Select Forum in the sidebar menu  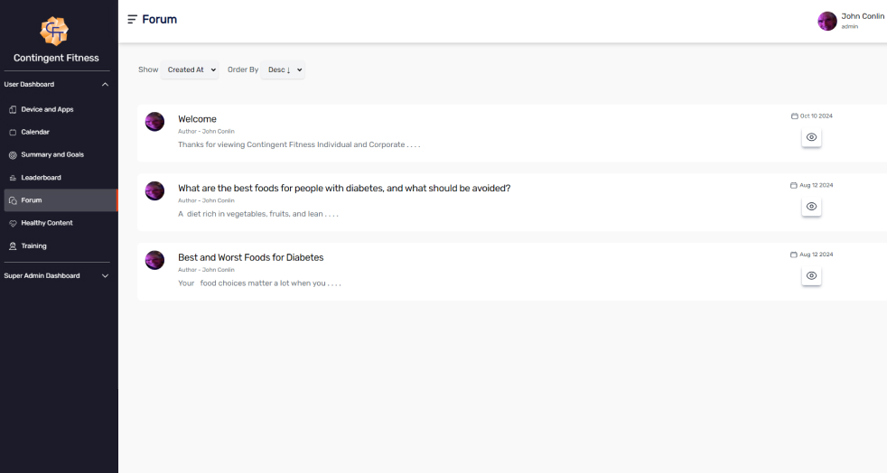[61, 200]
